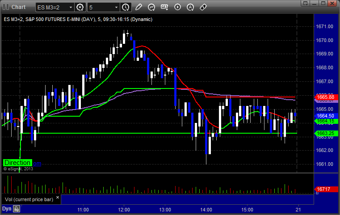Click the 1665.00 price axis label
Image resolution: width=340 pixels, height=215 pixels.
[324, 109]
